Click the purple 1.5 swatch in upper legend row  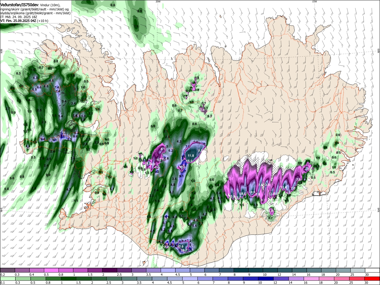point(95,270)
